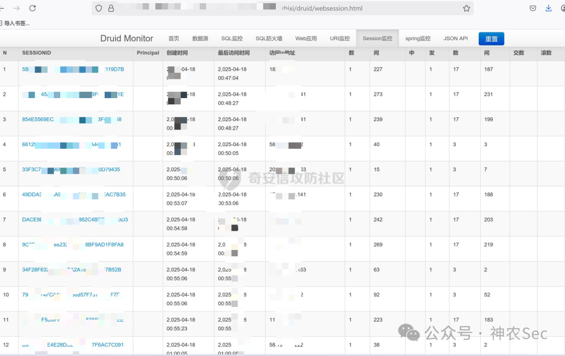Select the Session监控 tab
565x356 pixels.
tap(378, 39)
